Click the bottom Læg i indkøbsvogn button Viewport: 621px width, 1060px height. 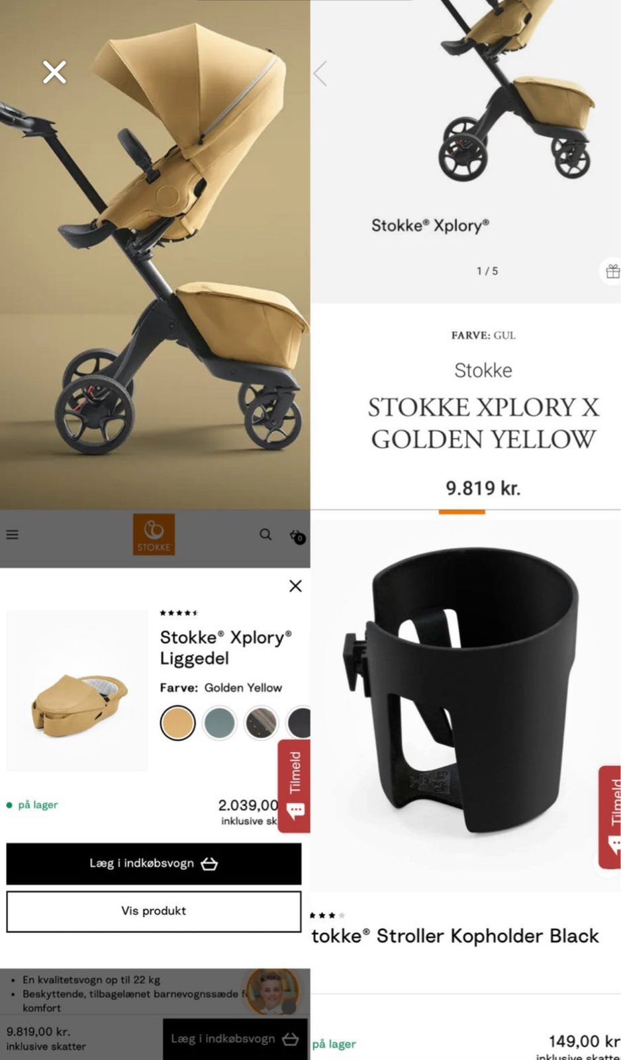pos(235,1039)
